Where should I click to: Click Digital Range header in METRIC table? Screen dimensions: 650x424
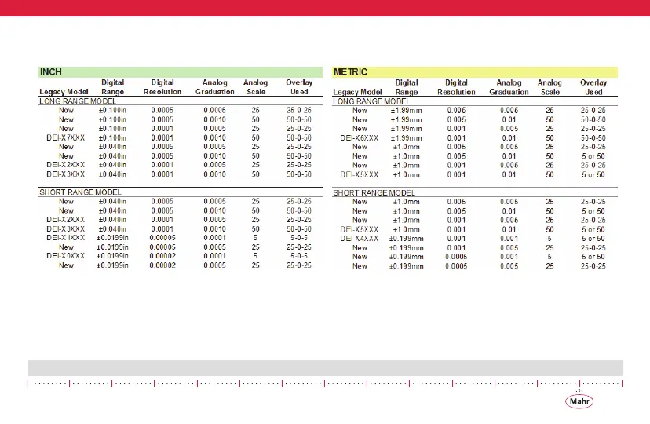point(407,87)
